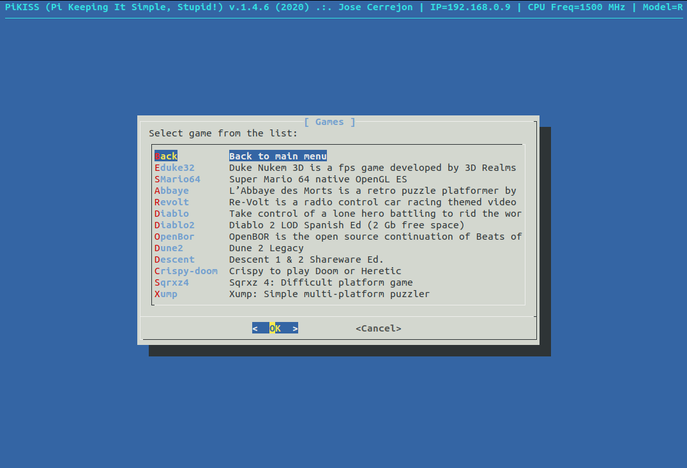Pick OpenBor from the list
This screenshot has height=468, width=687.
tap(174, 237)
